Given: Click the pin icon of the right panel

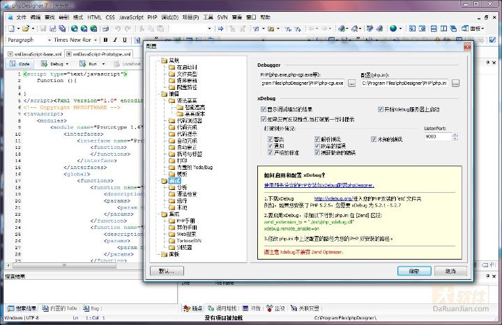Looking at the screenshot, I should 487,63.
